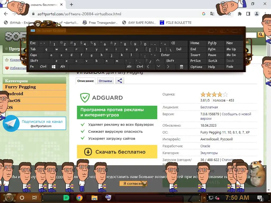This screenshot has height=203, width=271.
Task: Click the translate page icon
Action: pos(212,14)
